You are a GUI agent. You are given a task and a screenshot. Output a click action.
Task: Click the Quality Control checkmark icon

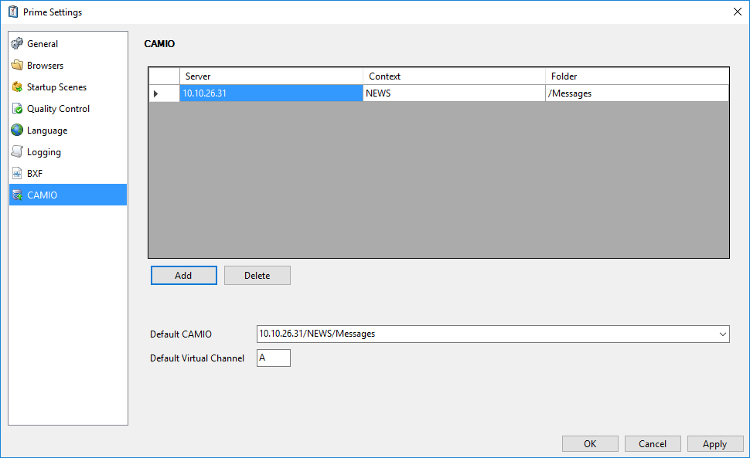17,109
